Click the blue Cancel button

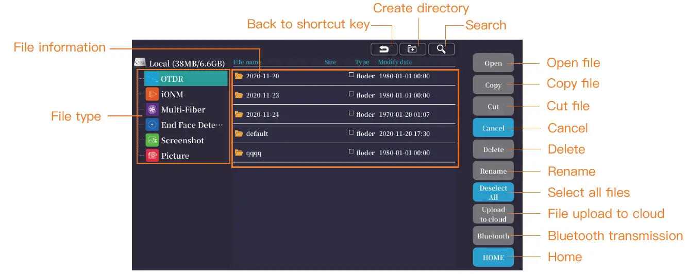[x=493, y=128]
